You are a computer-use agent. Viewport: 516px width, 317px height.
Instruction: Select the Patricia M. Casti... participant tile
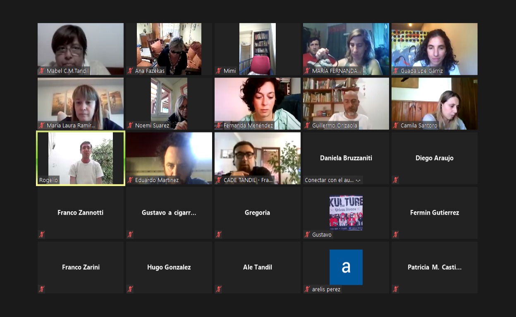tap(435, 267)
